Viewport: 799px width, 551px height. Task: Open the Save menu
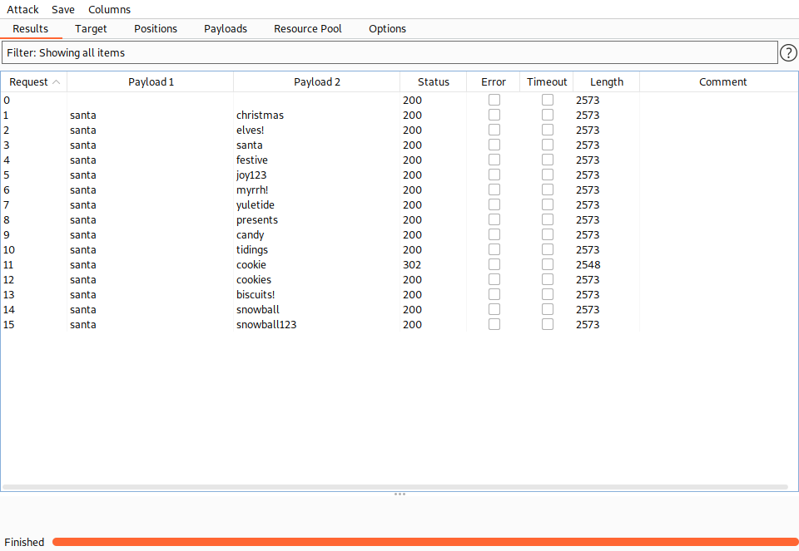tap(63, 9)
